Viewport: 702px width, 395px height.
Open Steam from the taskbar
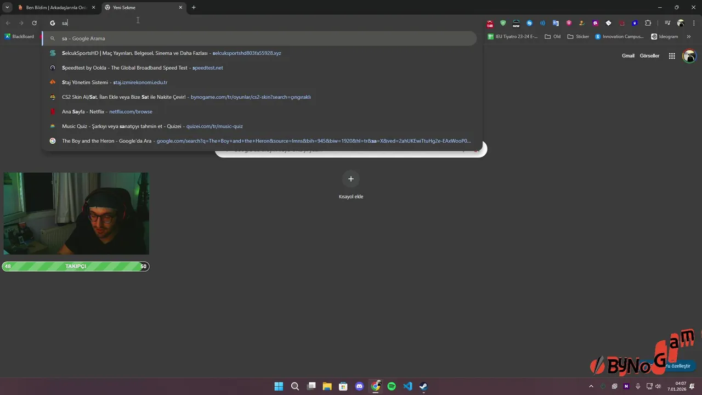(424, 386)
